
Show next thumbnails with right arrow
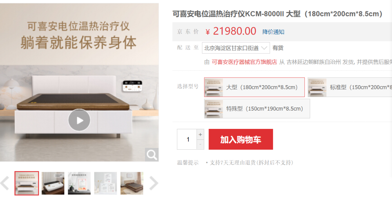[x=153, y=183]
